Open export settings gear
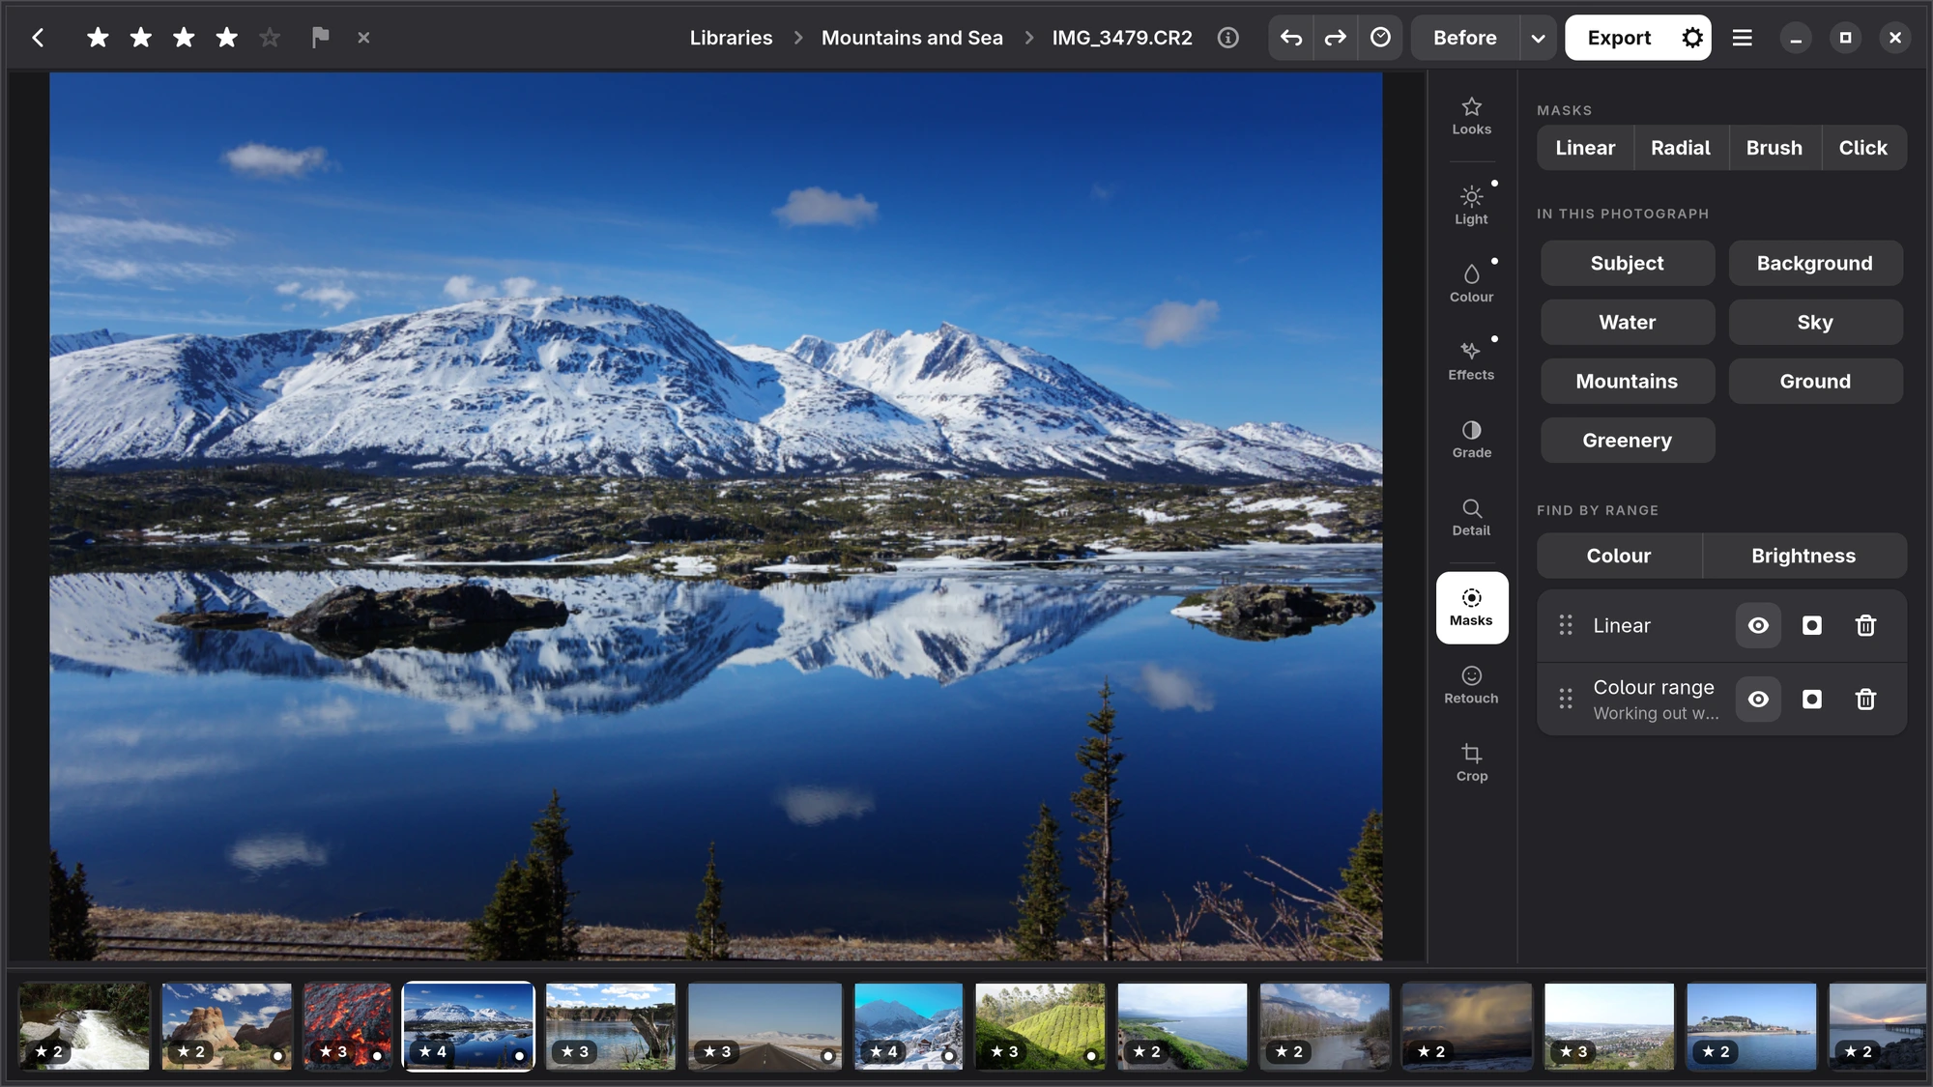The image size is (1933, 1087). coord(1692,38)
